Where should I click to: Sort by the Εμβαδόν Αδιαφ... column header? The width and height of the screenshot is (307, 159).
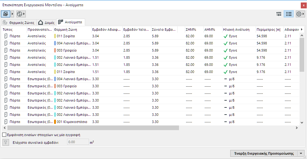[x=107, y=30]
